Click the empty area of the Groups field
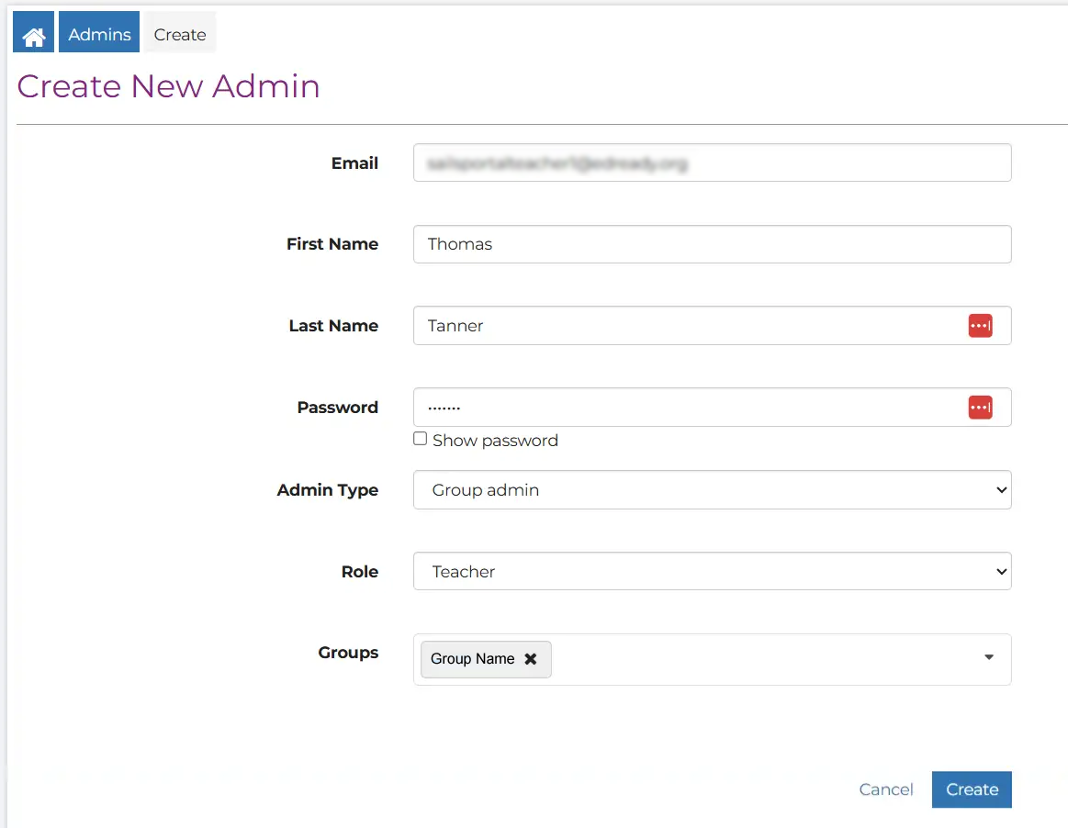This screenshot has width=1068, height=828. 762,658
